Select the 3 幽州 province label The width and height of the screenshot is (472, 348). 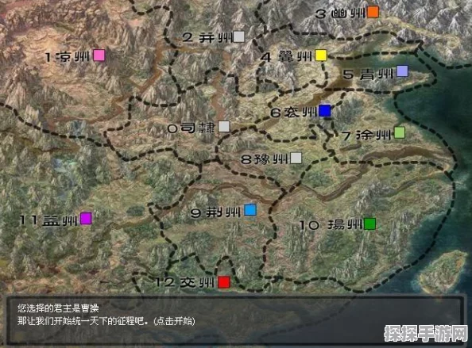coord(340,13)
